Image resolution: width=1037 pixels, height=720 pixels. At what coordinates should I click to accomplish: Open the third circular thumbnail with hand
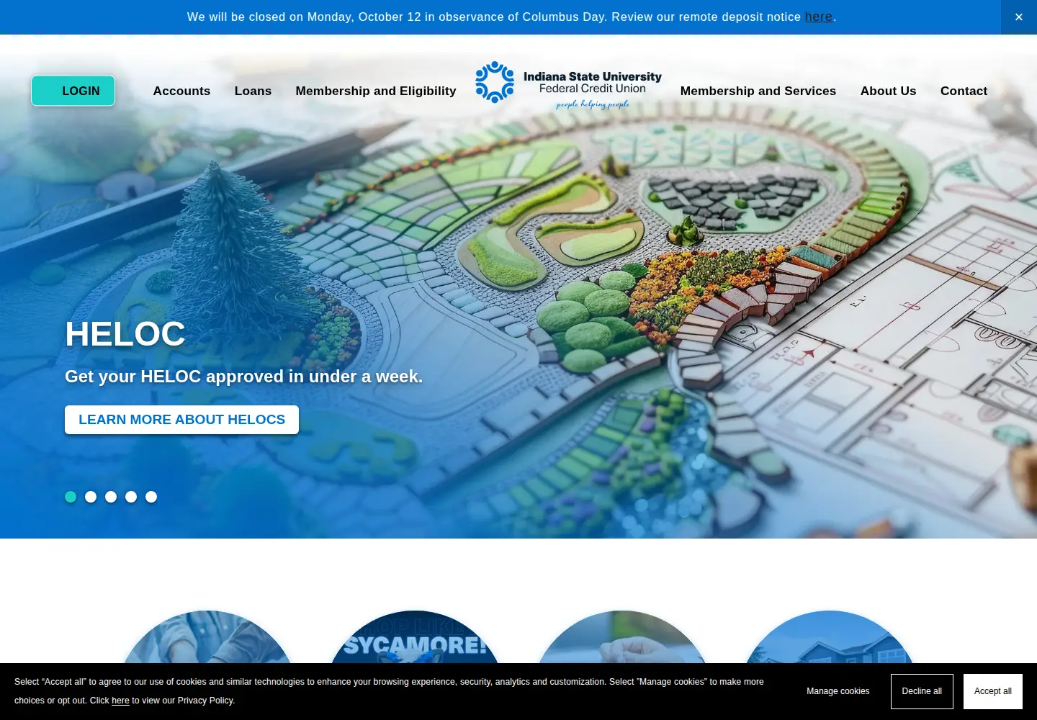pos(622,637)
